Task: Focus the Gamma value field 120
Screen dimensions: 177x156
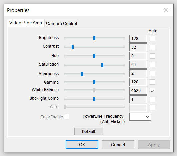Action: coord(138,82)
